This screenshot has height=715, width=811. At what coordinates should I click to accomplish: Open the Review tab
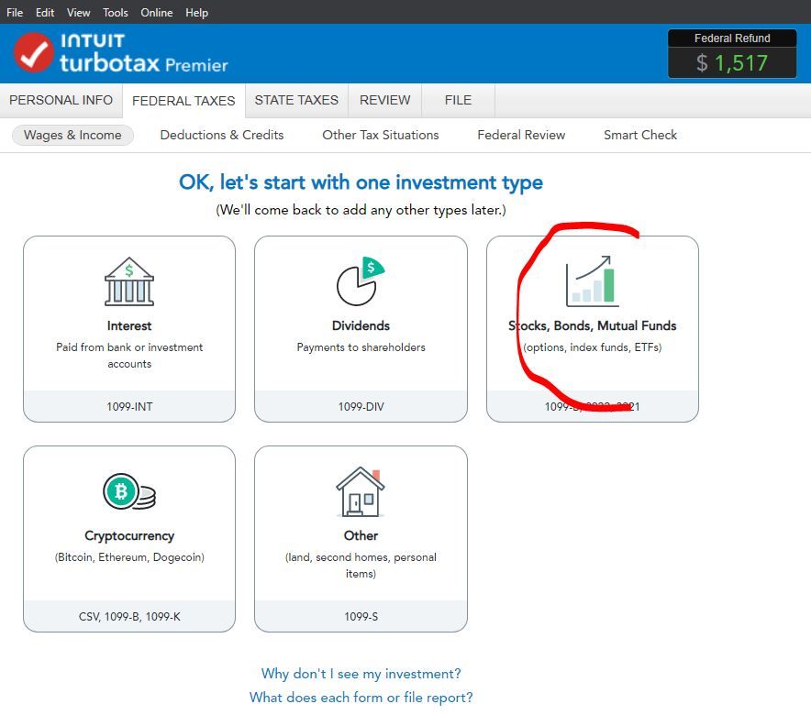tap(384, 100)
